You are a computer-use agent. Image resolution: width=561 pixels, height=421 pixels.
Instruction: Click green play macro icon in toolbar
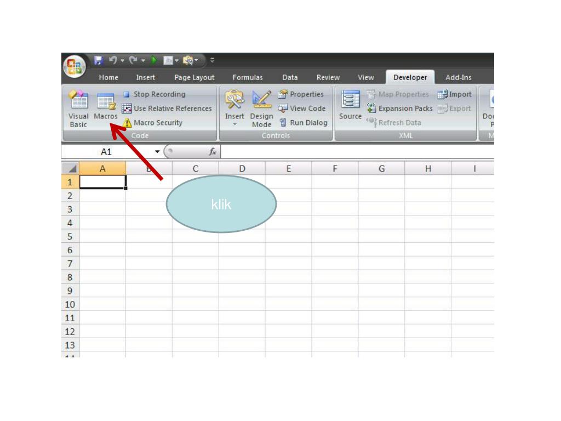tap(154, 60)
